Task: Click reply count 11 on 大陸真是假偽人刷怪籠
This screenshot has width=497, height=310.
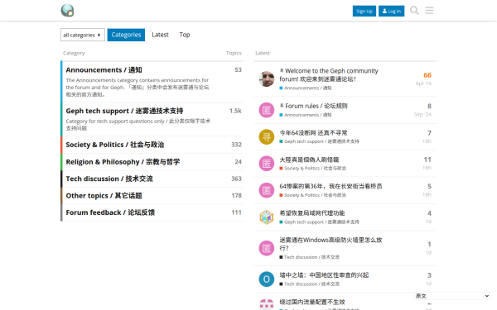Action: [427, 160]
